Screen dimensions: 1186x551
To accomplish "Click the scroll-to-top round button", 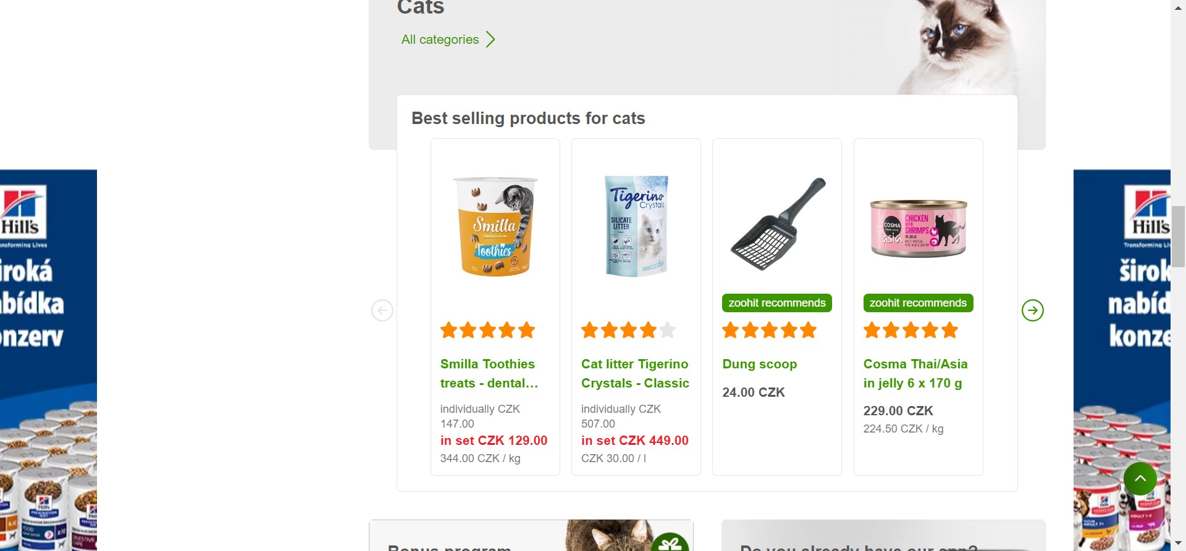I will pos(1140,478).
